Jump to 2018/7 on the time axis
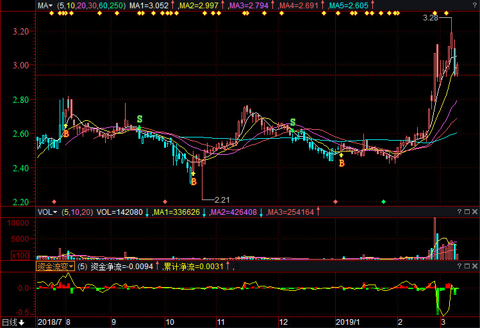 click(49, 322)
